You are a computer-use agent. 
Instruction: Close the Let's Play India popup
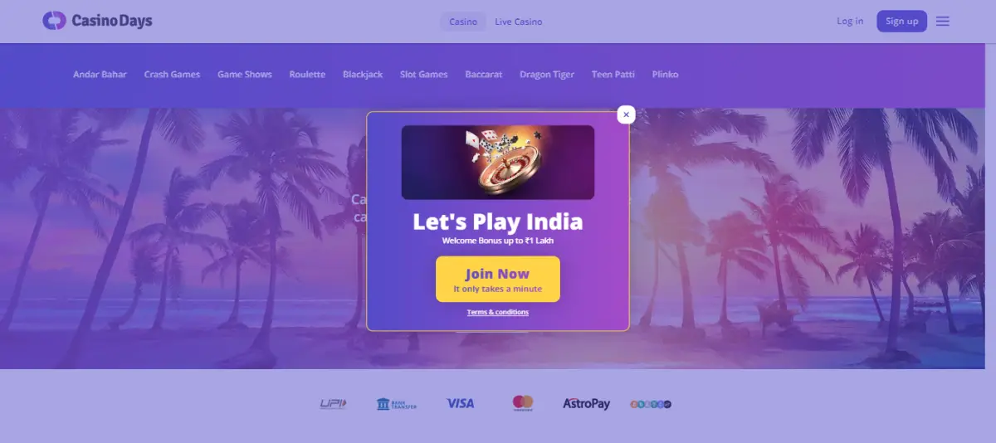click(627, 114)
